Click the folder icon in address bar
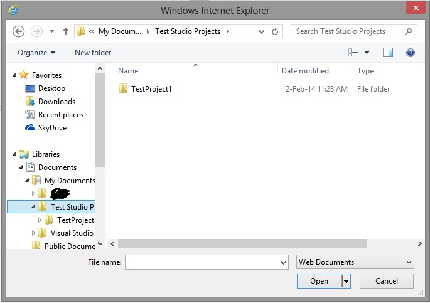430x303 pixels. click(80, 31)
